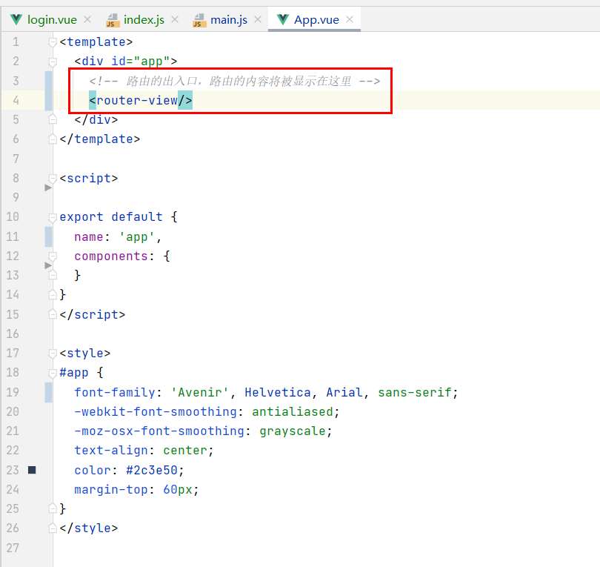Click the closing </template> tag text
This screenshot has width=600, height=567.
[x=100, y=139]
